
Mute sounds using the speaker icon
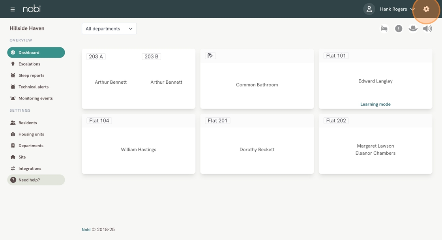(427, 28)
